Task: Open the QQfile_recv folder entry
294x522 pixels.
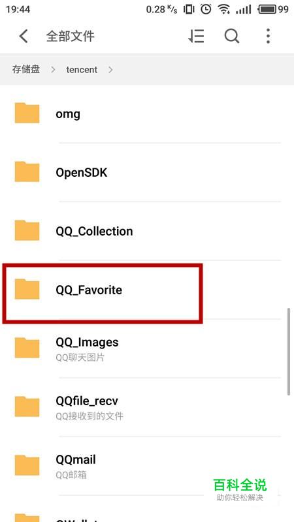Action: 147,407
